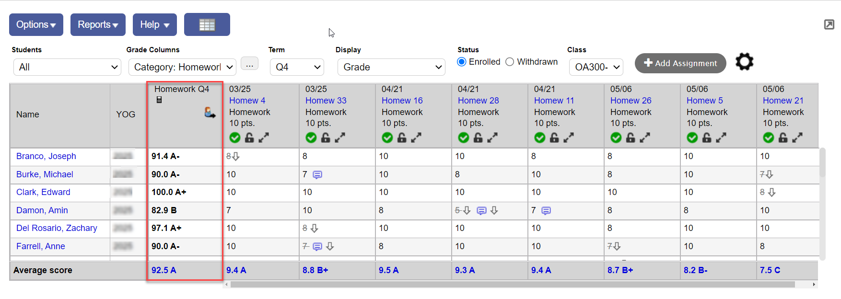This screenshot has height=299, width=841.
Task: Toggle the lock icon under Homew 4
Action: tap(249, 138)
